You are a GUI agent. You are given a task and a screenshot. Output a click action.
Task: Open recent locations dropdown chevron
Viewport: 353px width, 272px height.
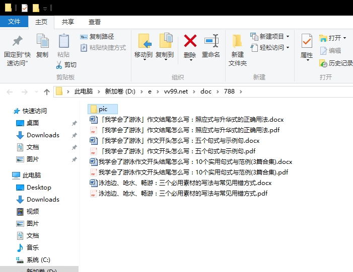[x=36, y=92]
